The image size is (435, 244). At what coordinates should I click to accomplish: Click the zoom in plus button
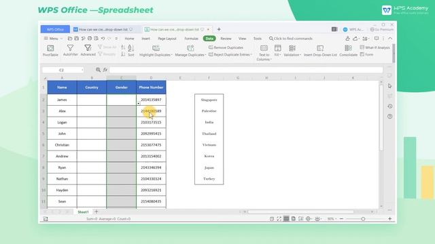389,219
